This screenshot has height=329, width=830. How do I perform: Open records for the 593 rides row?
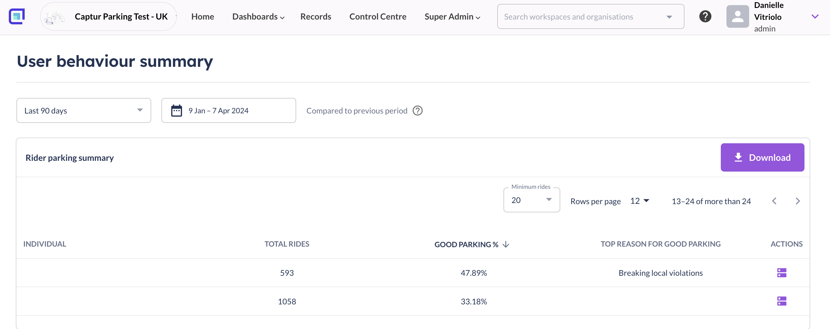click(781, 273)
